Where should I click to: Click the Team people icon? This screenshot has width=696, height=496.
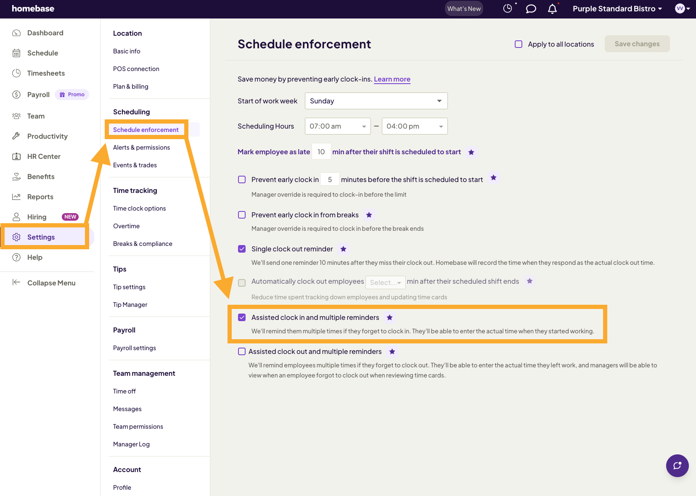click(16, 116)
